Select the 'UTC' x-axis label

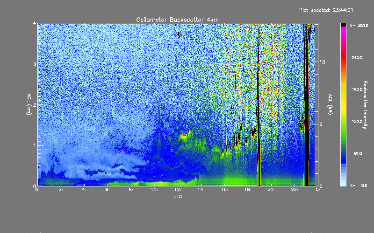point(178,196)
